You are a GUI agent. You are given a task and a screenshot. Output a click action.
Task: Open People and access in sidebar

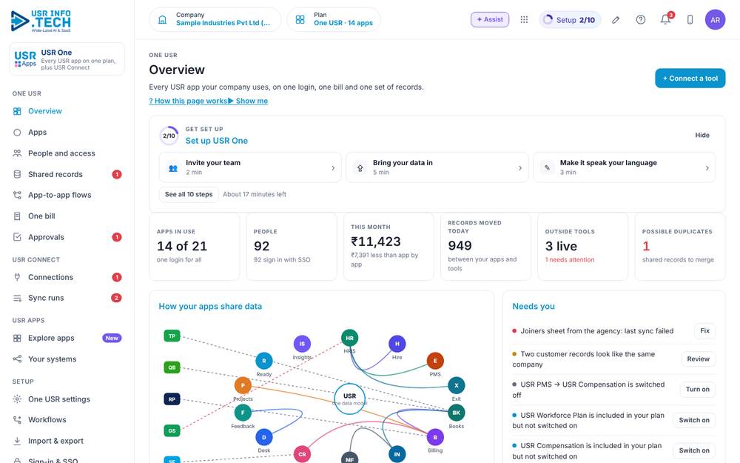(x=67, y=153)
